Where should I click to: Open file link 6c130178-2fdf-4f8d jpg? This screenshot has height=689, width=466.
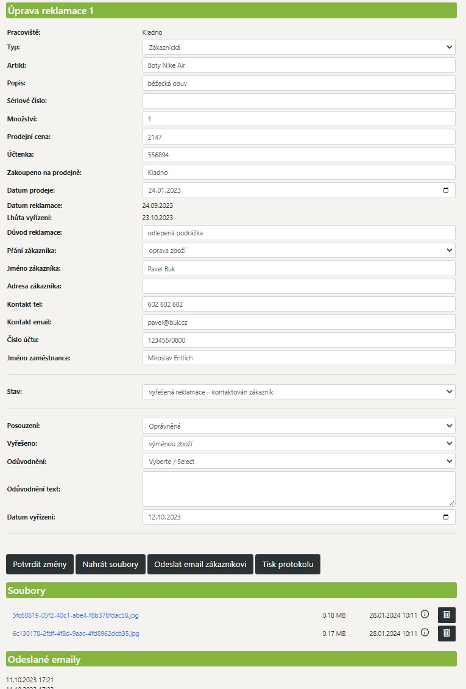click(76, 634)
